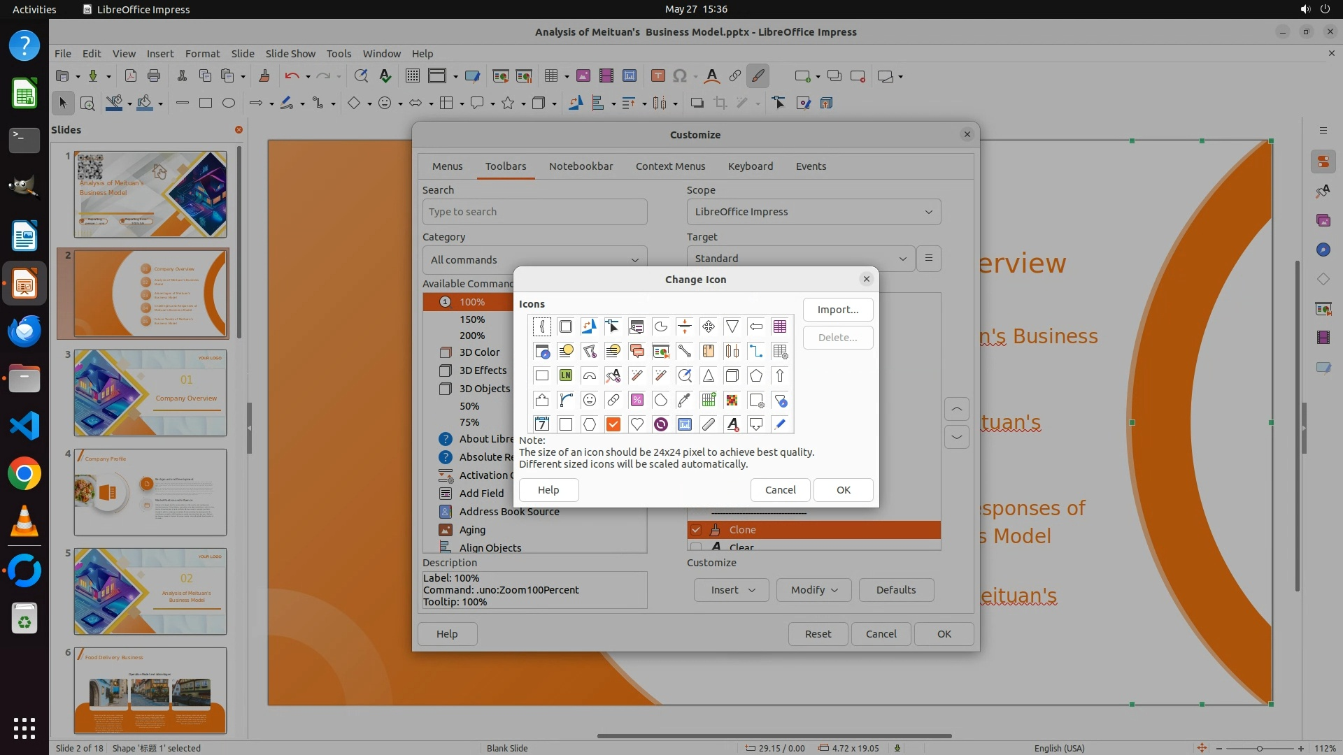Pick the pentagon shape icon

[756, 375]
